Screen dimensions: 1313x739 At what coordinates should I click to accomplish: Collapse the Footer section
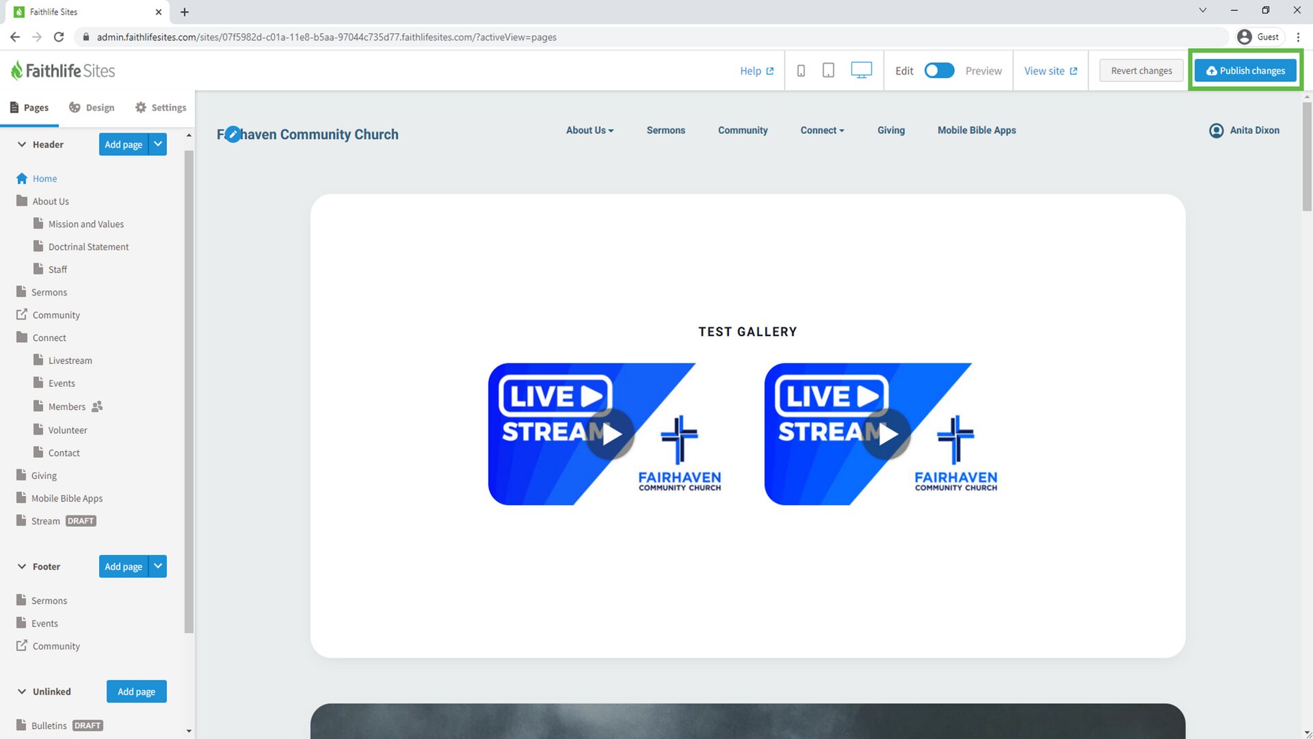pyautogui.click(x=22, y=567)
